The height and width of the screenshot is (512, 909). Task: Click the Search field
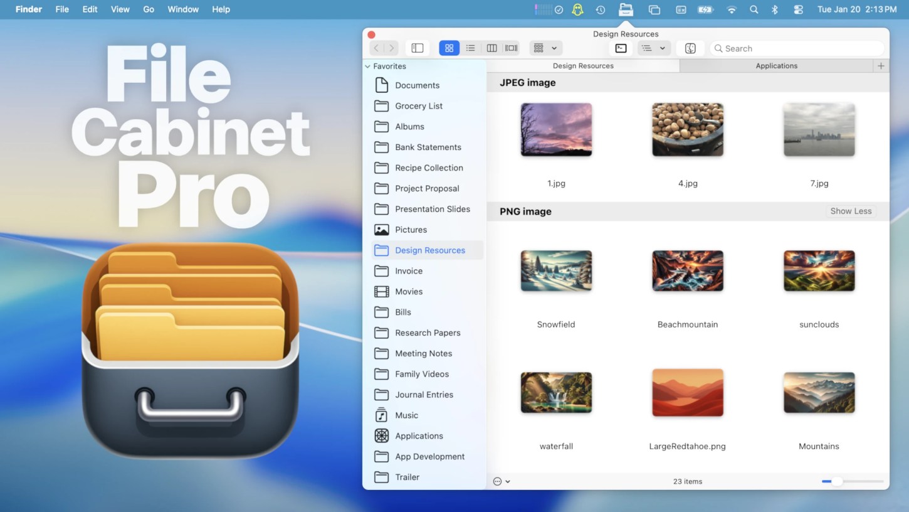pyautogui.click(x=796, y=48)
